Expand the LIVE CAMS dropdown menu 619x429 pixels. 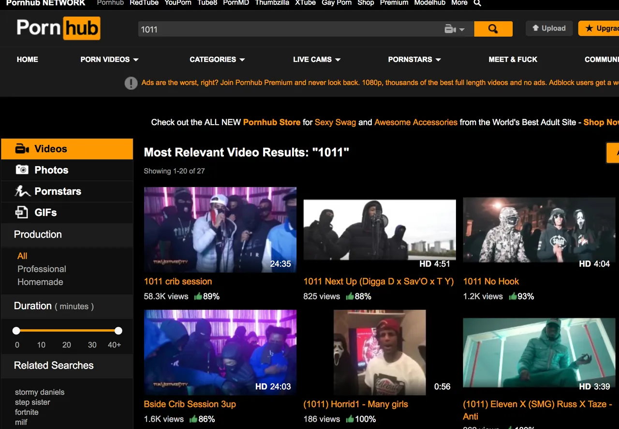pyautogui.click(x=317, y=59)
